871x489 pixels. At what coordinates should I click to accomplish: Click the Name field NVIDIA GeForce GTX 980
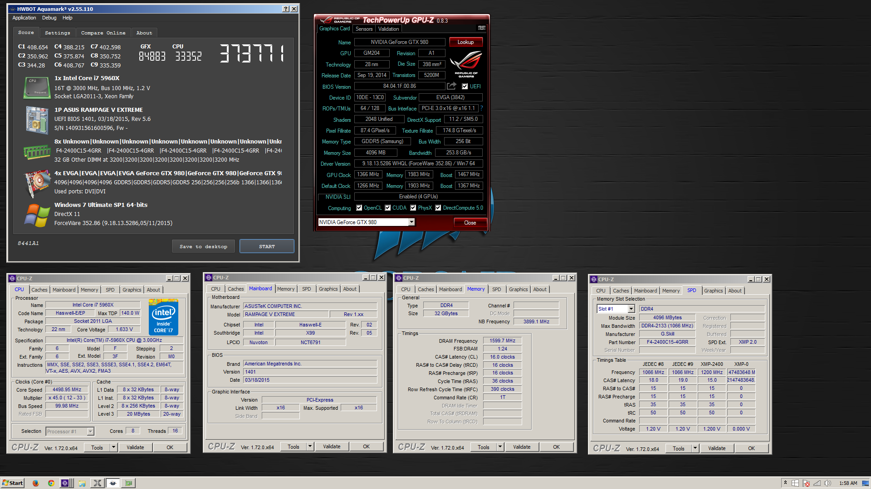tap(399, 42)
